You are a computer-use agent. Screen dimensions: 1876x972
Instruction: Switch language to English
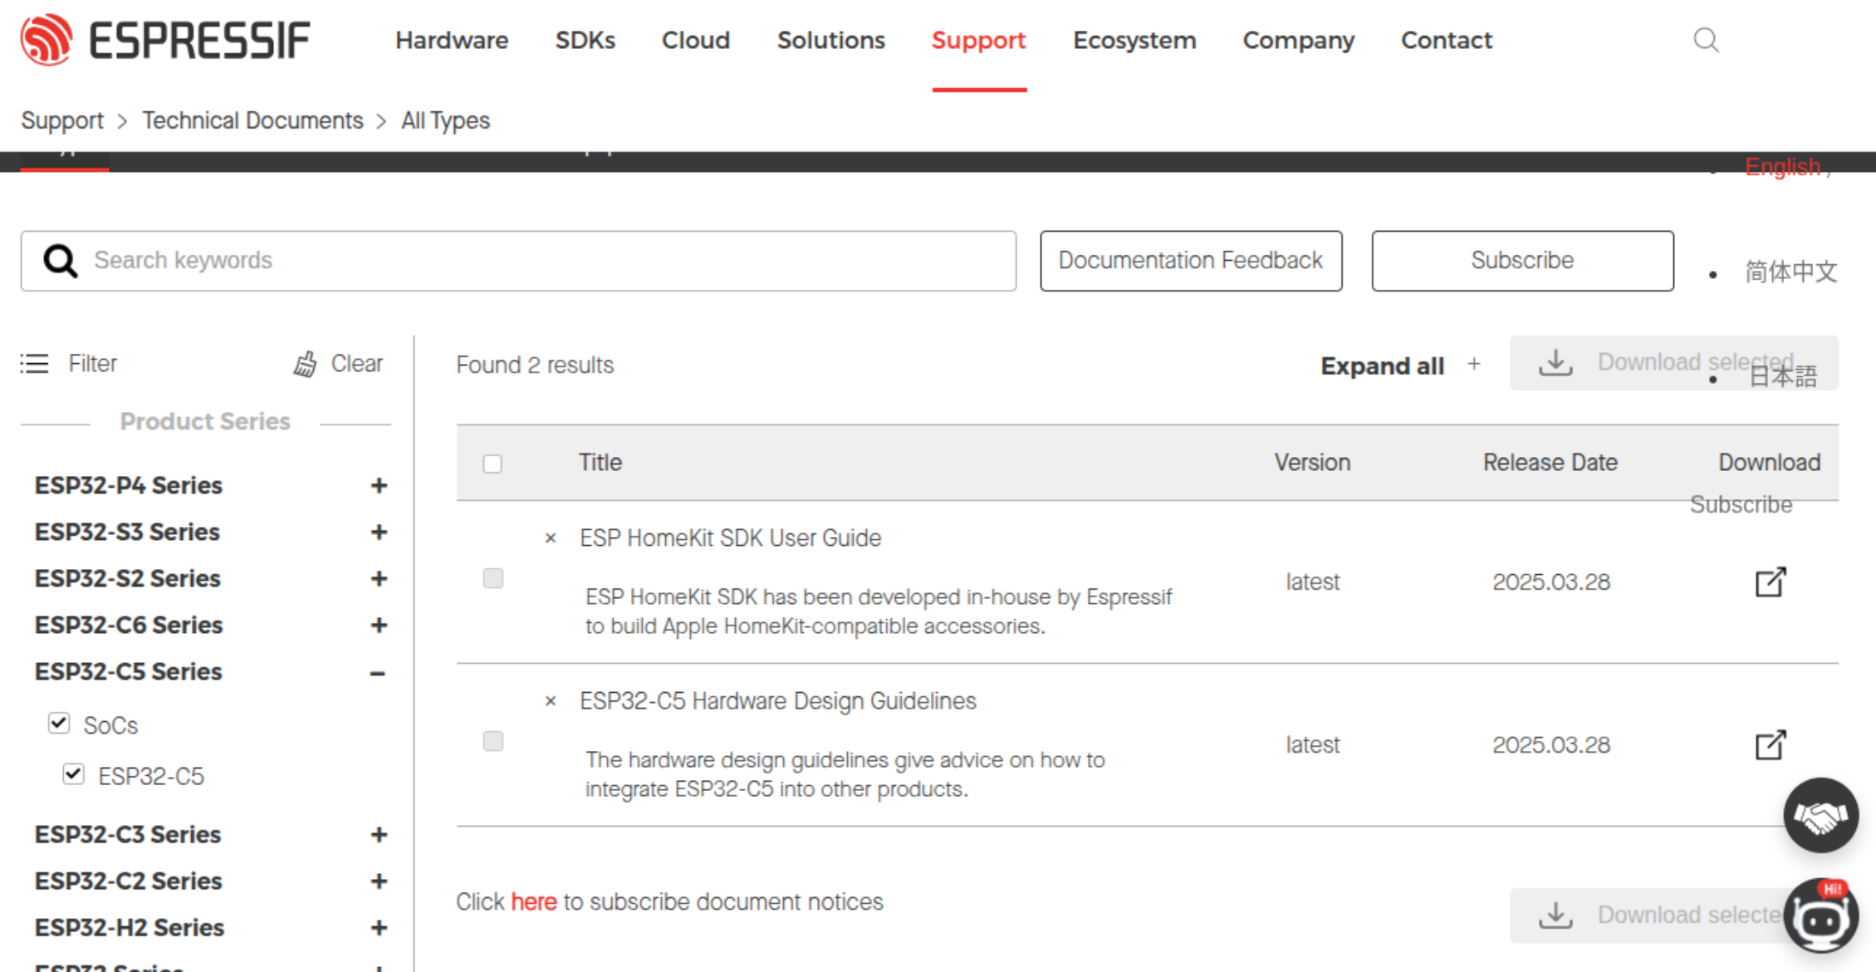(x=1783, y=166)
